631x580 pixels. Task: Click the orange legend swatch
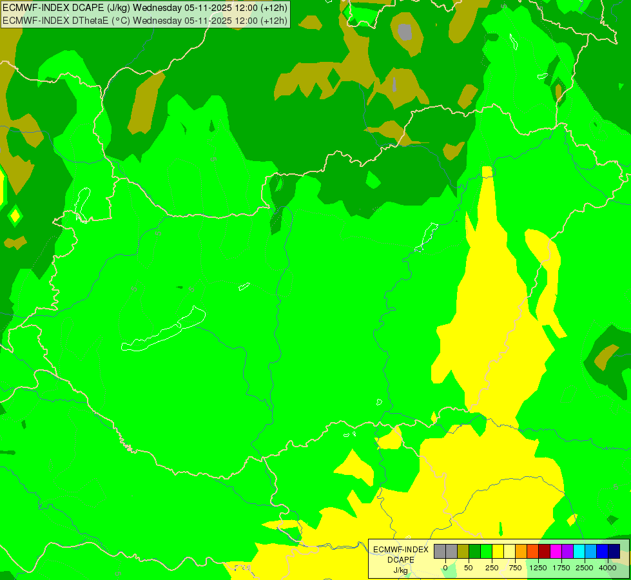coord(521,552)
